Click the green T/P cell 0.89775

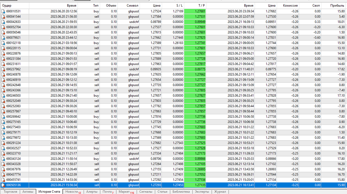tap(196, 69)
